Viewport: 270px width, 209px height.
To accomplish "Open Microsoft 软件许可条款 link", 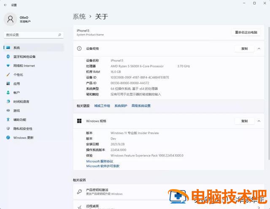I will (103, 166).
